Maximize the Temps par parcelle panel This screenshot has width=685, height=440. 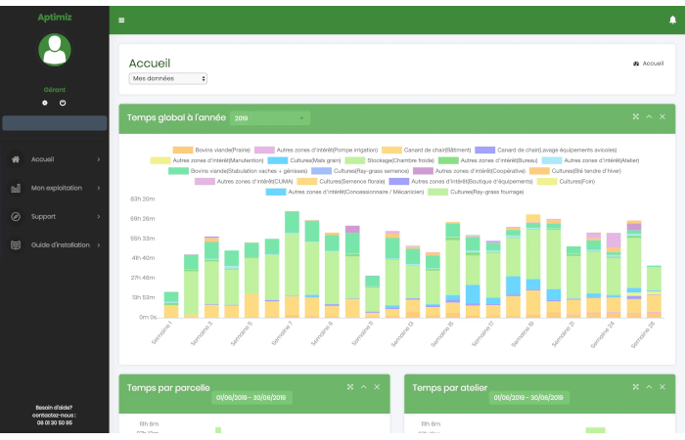[x=350, y=387]
